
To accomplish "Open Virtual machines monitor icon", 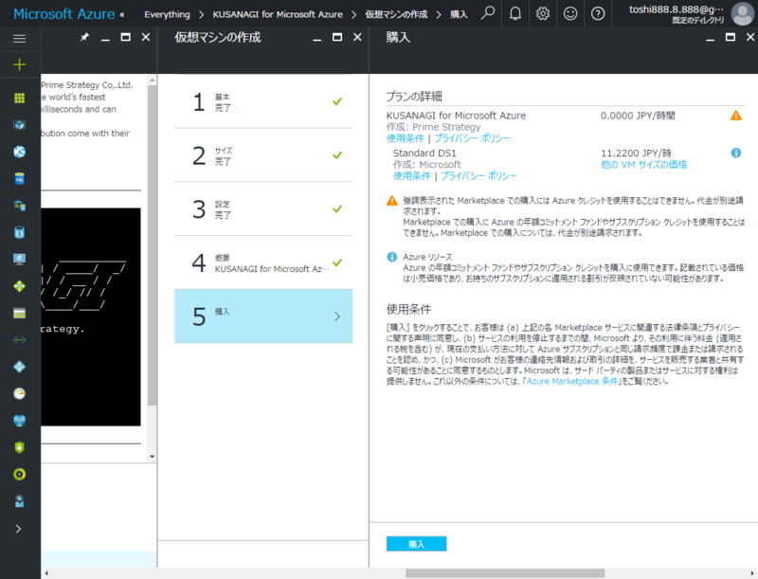I will point(19,260).
